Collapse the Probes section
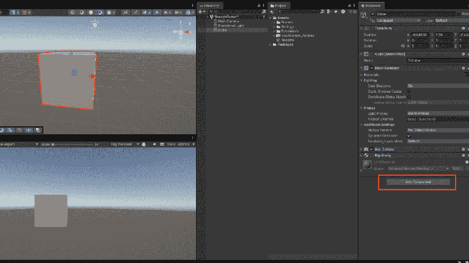The image size is (469, 263). tap(362, 108)
